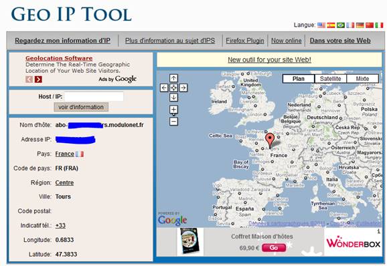
Task: Follow the +33 dialing code link
Action: tap(60, 226)
